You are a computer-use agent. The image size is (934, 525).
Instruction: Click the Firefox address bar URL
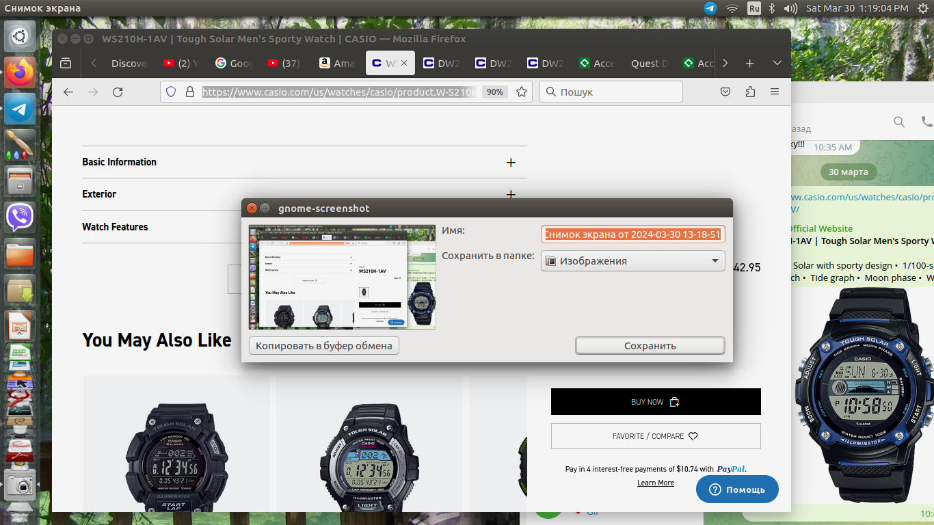[338, 92]
